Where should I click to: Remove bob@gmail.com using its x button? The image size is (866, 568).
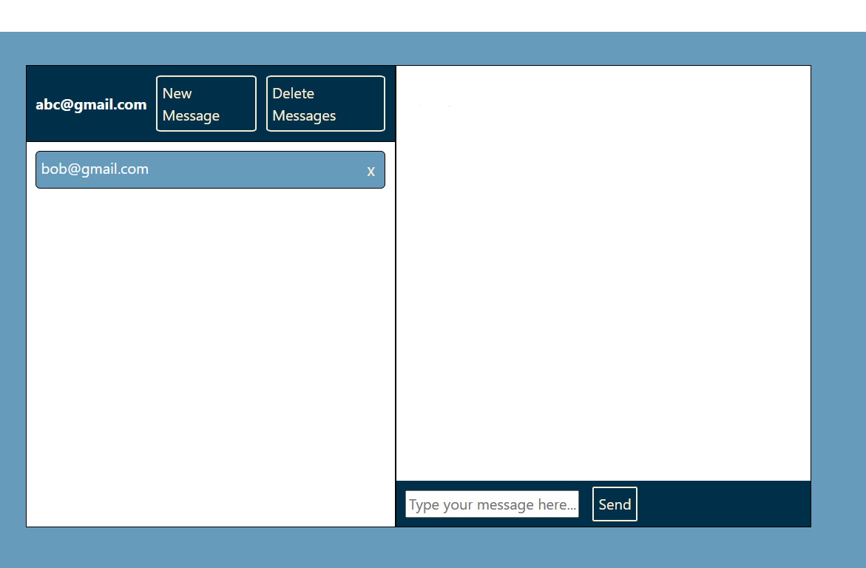(371, 170)
